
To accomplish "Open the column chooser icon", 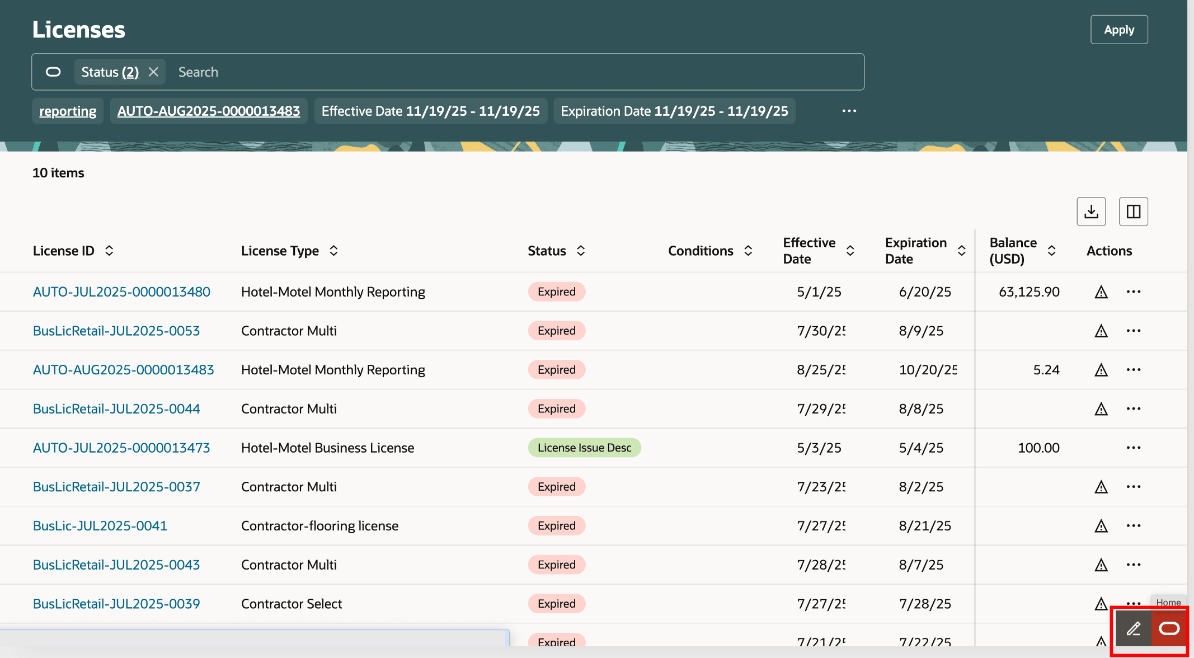I will [1133, 211].
